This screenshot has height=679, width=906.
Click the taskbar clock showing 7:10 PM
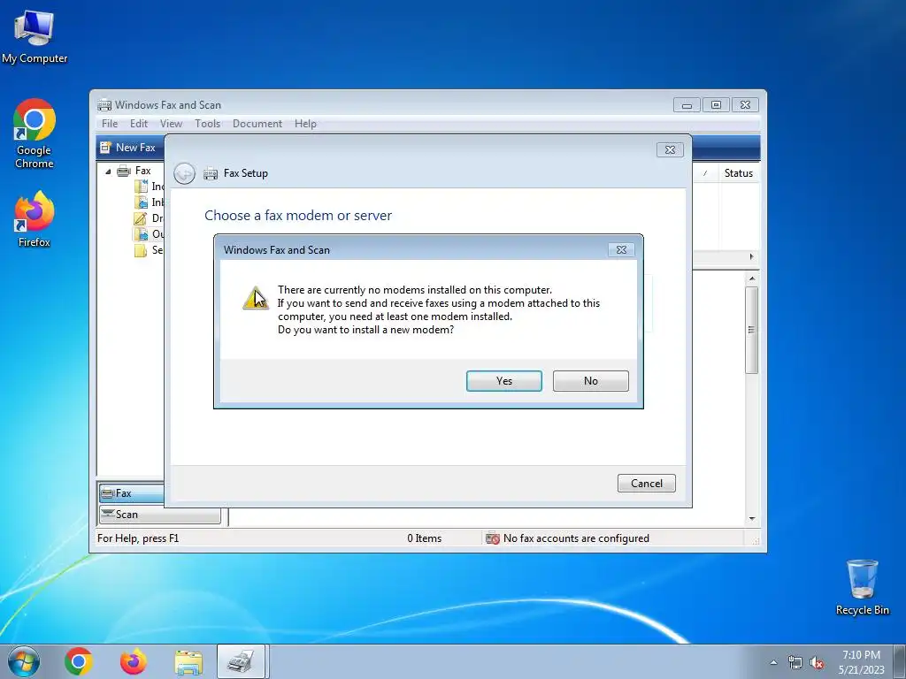pyautogui.click(x=861, y=661)
